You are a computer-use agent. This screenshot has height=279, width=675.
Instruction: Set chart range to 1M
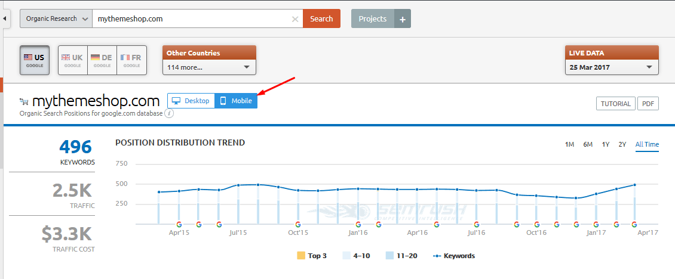coord(569,144)
